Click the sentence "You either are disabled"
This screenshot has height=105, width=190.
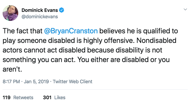coord(113,59)
